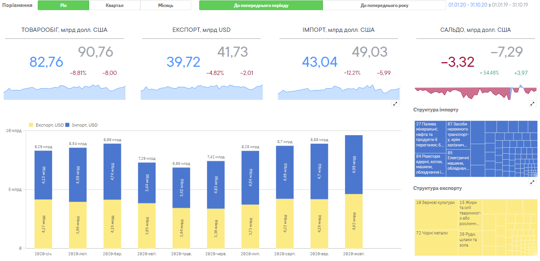Click the 2020-лют. axis label
Viewport: 540px width, 261px height.
(x=78, y=254)
